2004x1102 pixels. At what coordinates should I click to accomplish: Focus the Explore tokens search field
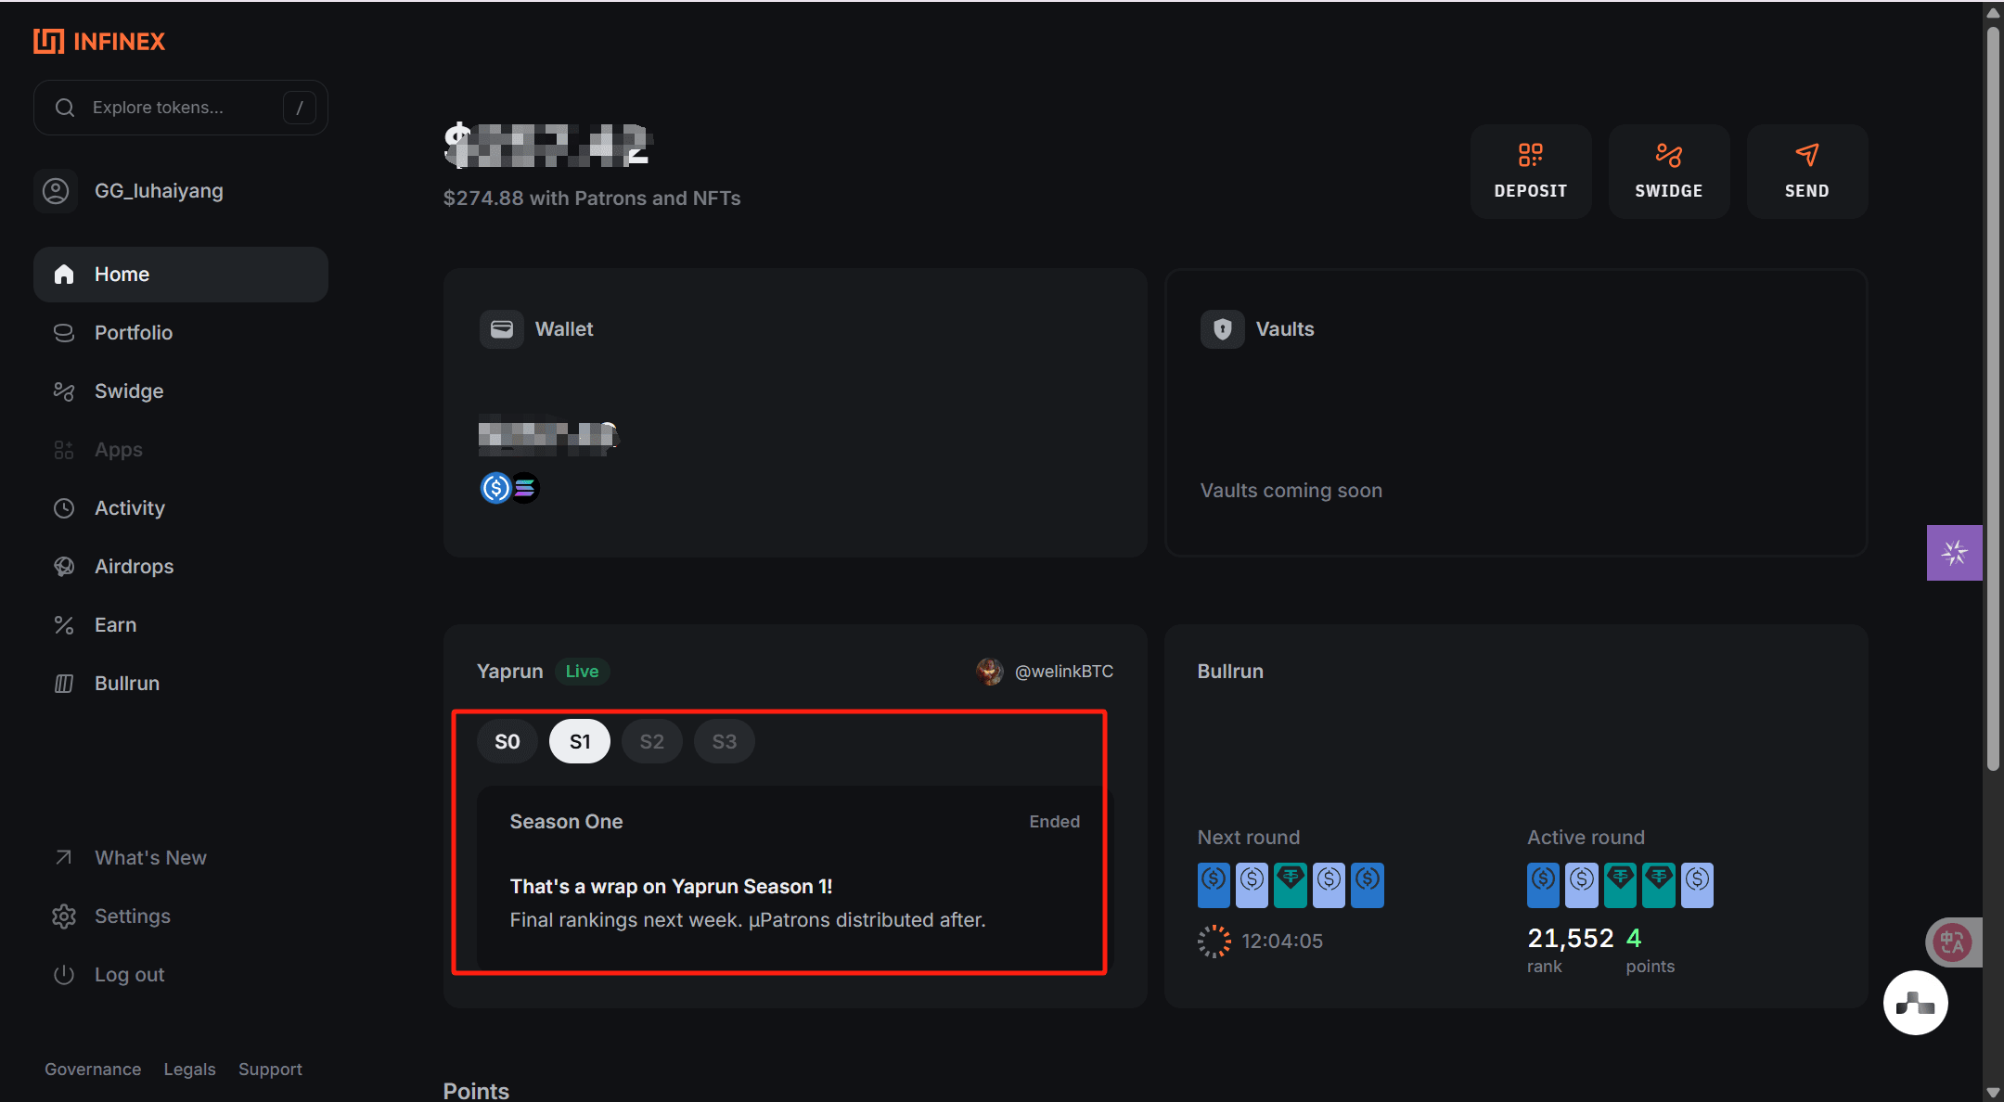coord(181,108)
